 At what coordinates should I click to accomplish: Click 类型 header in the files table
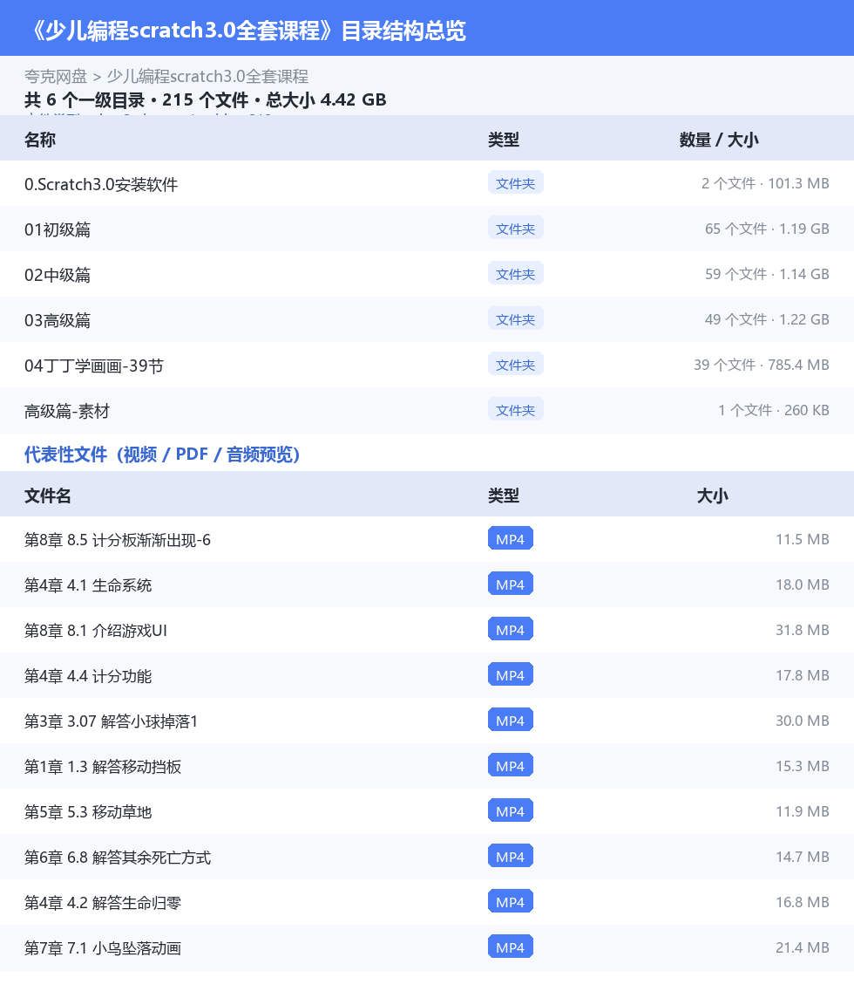point(504,496)
